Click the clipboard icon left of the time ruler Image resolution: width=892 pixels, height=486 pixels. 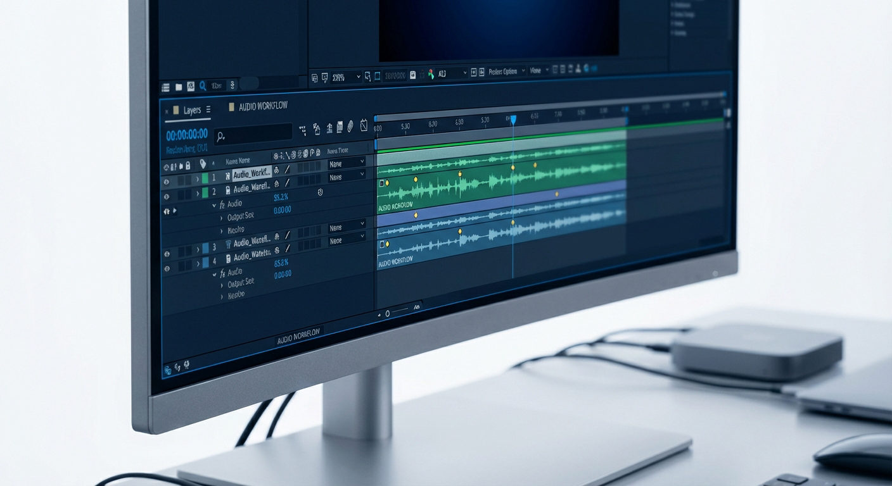(364, 125)
